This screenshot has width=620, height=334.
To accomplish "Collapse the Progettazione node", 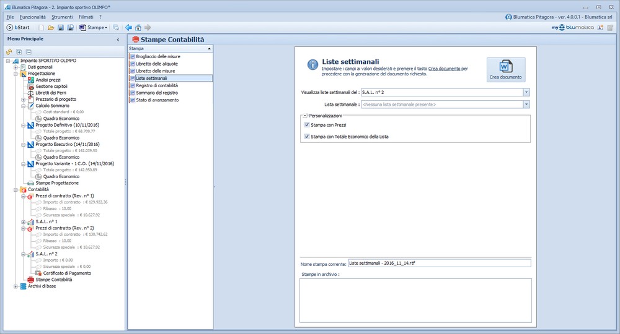I will (x=16, y=74).
